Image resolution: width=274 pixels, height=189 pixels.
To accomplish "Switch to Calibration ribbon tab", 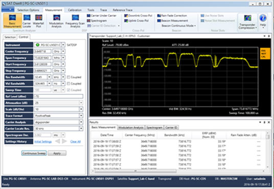I will [75, 10].
